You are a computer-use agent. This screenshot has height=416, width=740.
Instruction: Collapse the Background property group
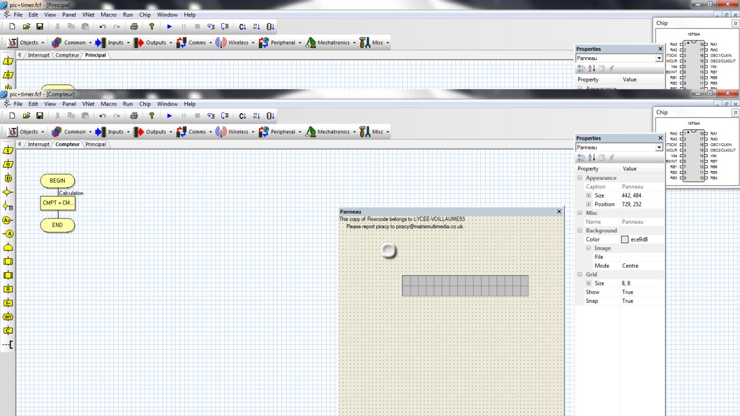point(580,231)
